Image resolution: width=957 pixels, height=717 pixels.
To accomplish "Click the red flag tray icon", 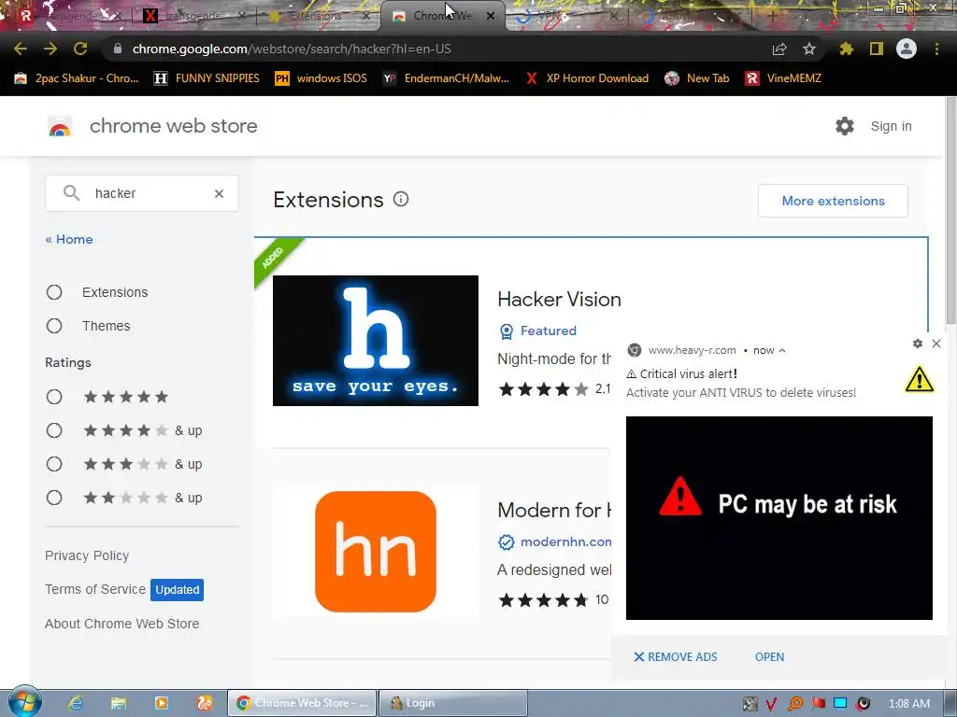I will pyautogui.click(x=819, y=704).
